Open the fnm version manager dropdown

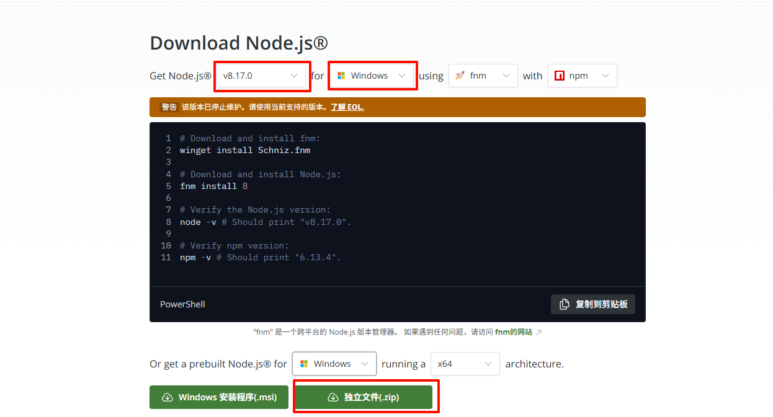[x=483, y=76]
